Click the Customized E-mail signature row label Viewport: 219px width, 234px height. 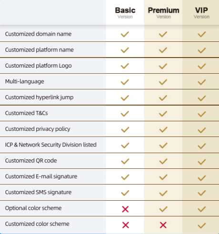coord(41,176)
